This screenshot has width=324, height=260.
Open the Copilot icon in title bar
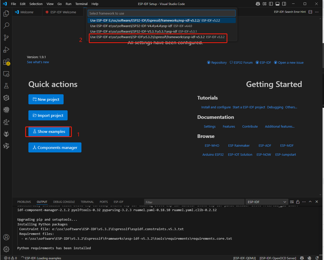[x=258, y=4]
